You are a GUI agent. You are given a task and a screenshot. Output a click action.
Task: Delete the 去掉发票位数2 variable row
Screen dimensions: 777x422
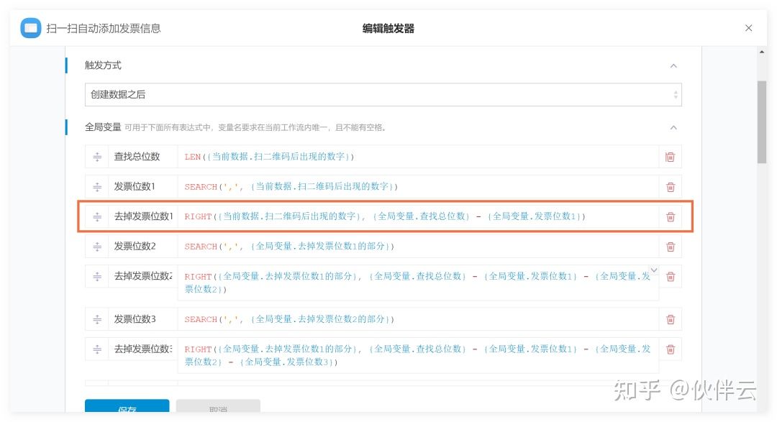(670, 276)
